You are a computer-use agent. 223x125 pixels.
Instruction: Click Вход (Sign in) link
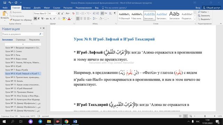(198, 8)
